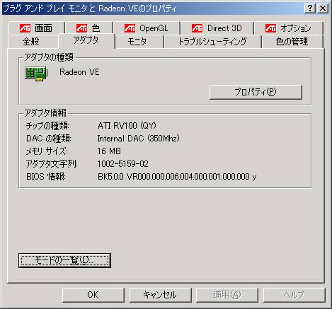This screenshot has height=309, width=332.
Task: Click the BIOS 情報 label
Action: tap(46, 177)
